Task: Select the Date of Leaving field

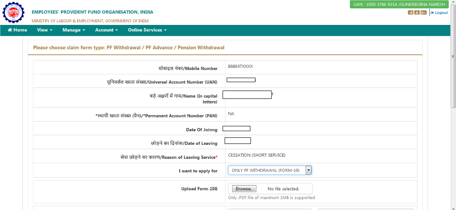Action: (x=237, y=140)
